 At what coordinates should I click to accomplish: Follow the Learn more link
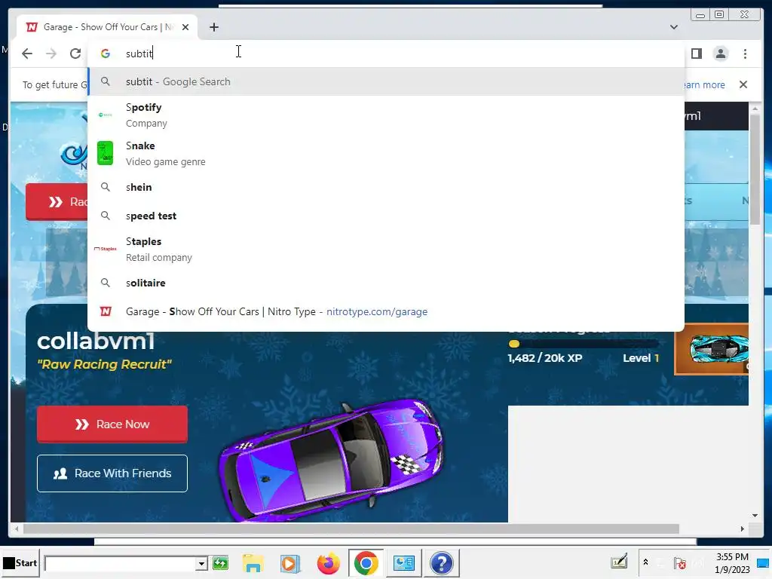pyautogui.click(x=704, y=84)
